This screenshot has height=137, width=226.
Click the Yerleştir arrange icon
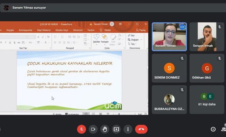click(105, 38)
